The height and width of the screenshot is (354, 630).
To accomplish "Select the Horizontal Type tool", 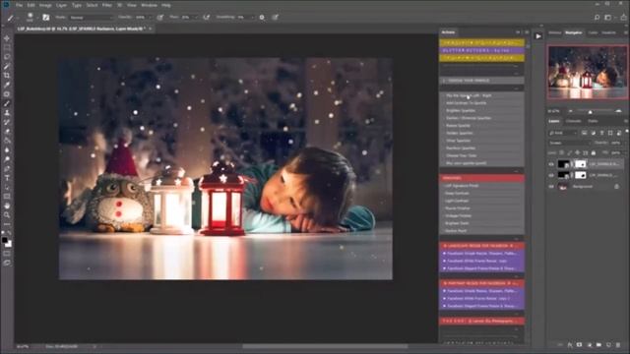I will click(7, 178).
